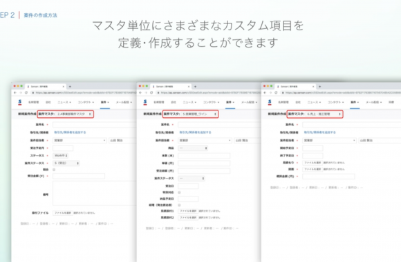This screenshot has height=262, width=401.
Task: Reload the page in right browser window
Action: (276, 92)
